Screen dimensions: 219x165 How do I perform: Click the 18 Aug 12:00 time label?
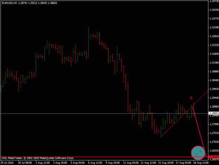coord(201,163)
